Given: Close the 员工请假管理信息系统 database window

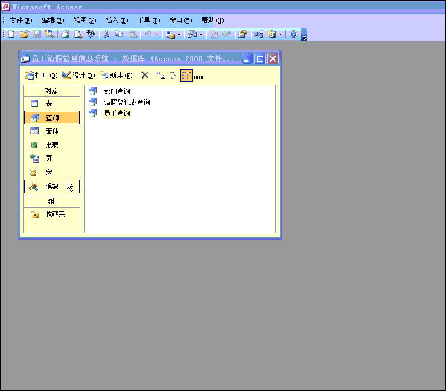Looking at the screenshot, I should pos(273,59).
